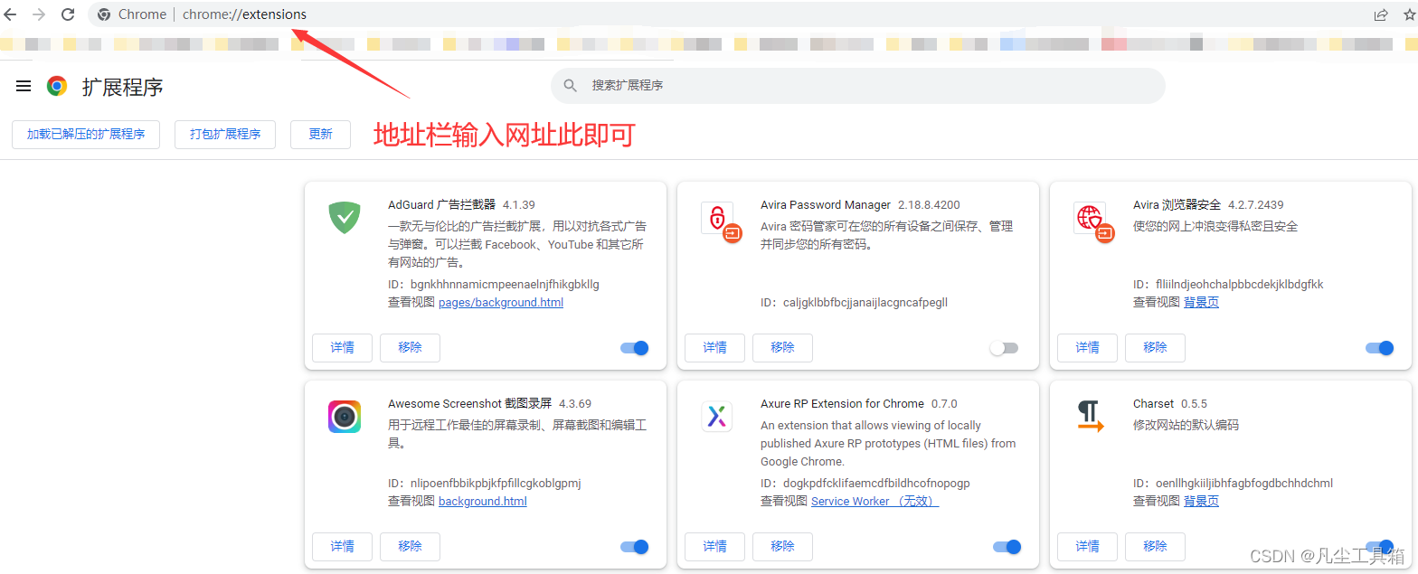Go back with the browser back arrow
This screenshot has width=1418, height=574.
pyautogui.click(x=10, y=14)
